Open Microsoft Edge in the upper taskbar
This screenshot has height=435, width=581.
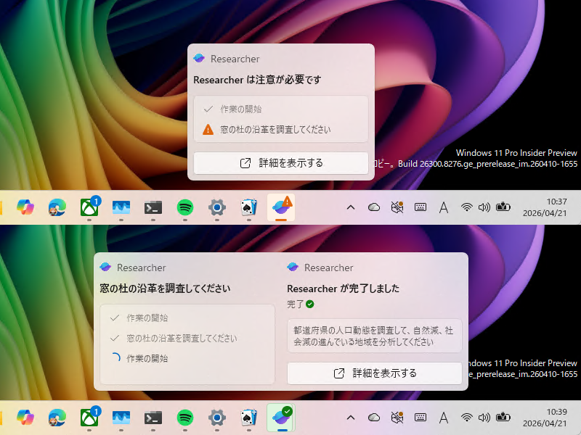coord(57,207)
